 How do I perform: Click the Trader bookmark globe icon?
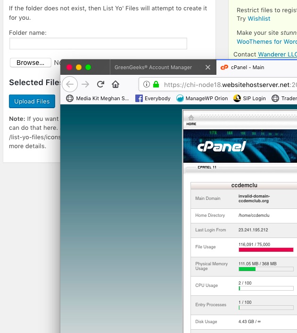[275, 98]
